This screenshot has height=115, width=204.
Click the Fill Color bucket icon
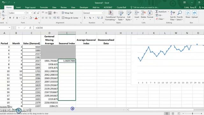31,18
